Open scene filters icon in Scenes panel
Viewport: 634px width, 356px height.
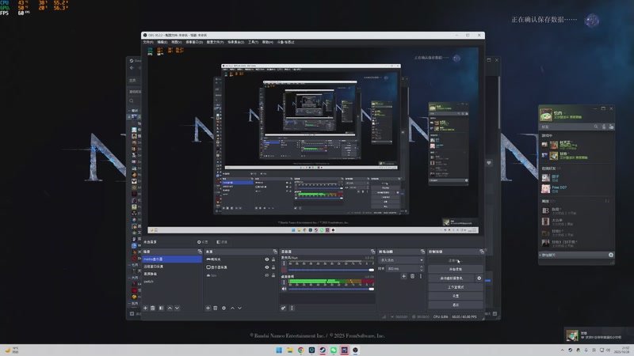coord(162,308)
